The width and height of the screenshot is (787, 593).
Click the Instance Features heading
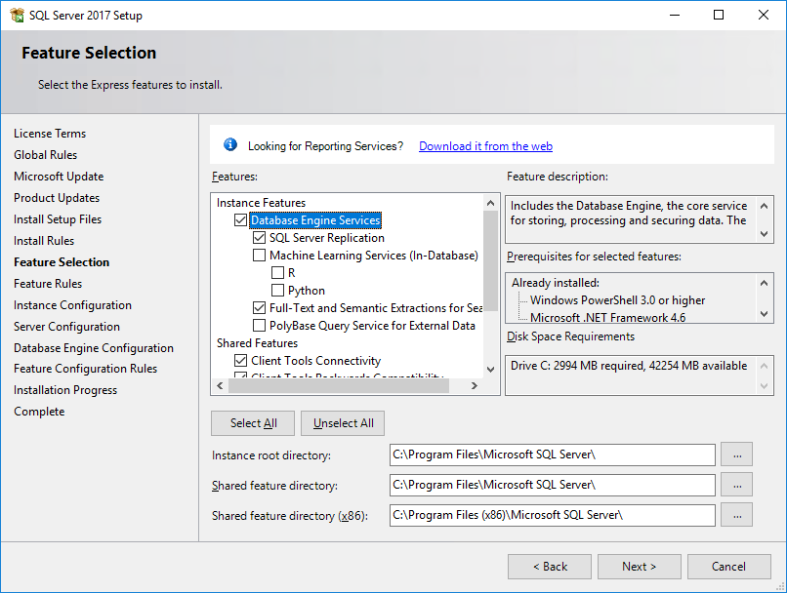[261, 203]
